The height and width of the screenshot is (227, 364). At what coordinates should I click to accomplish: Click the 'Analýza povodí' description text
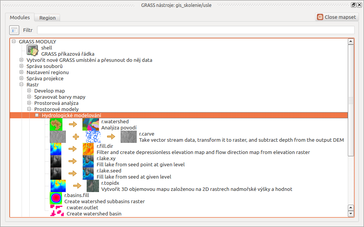pos(119,128)
